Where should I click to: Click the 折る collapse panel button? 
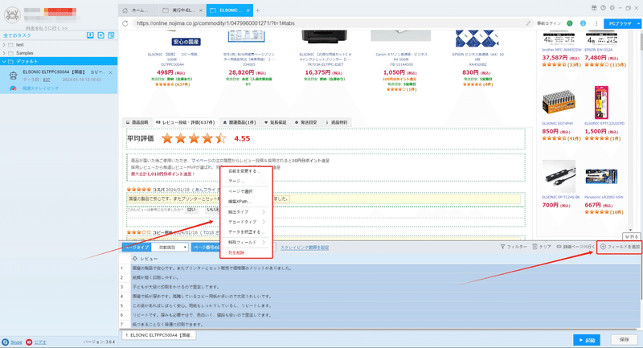pyautogui.click(x=631, y=236)
